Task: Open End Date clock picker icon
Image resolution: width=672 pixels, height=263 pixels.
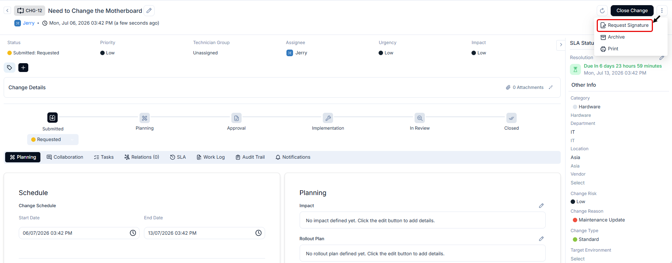Action: pyautogui.click(x=259, y=233)
